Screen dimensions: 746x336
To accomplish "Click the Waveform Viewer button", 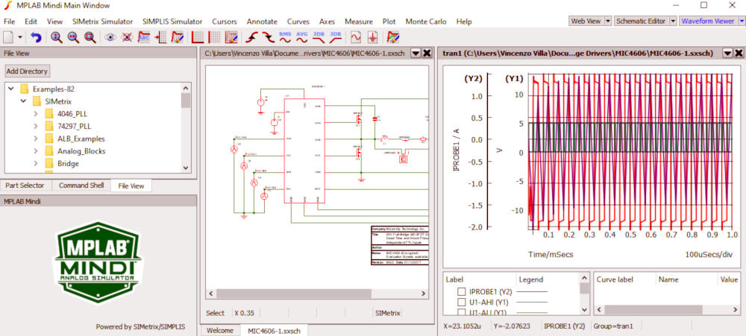I will click(707, 22).
